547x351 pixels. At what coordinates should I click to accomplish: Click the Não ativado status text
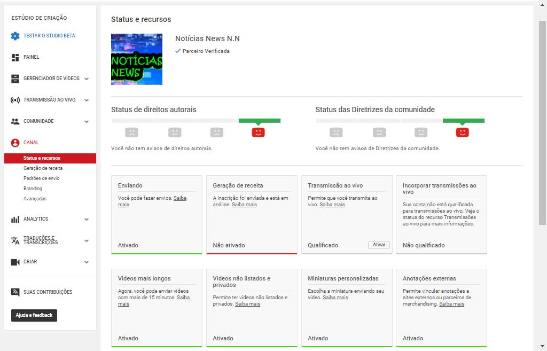[x=229, y=245]
